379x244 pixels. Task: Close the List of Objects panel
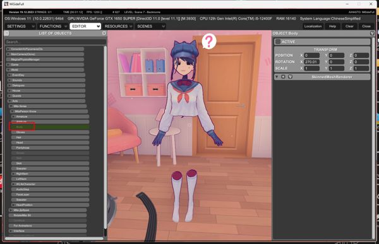click(104, 33)
